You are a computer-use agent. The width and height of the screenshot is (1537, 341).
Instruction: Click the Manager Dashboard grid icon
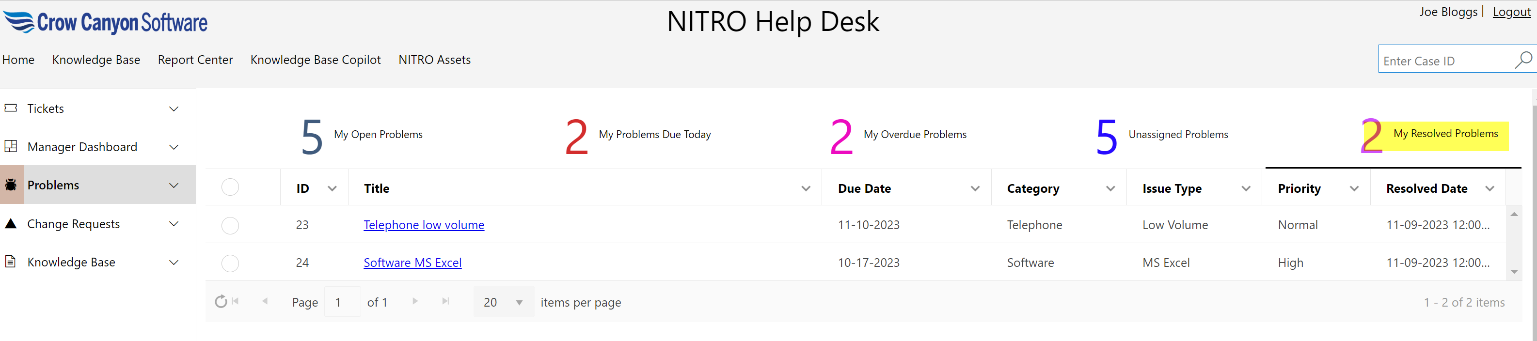coord(11,147)
